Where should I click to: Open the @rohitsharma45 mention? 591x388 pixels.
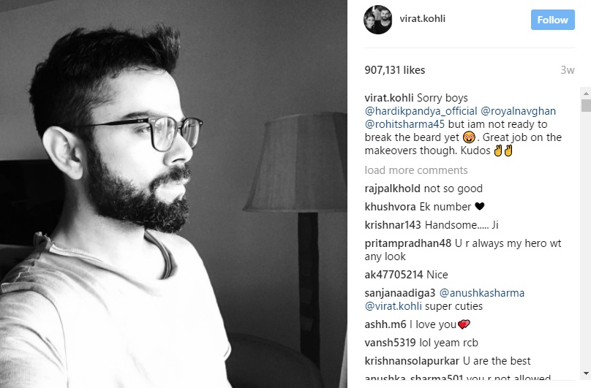tap(404, 124)
